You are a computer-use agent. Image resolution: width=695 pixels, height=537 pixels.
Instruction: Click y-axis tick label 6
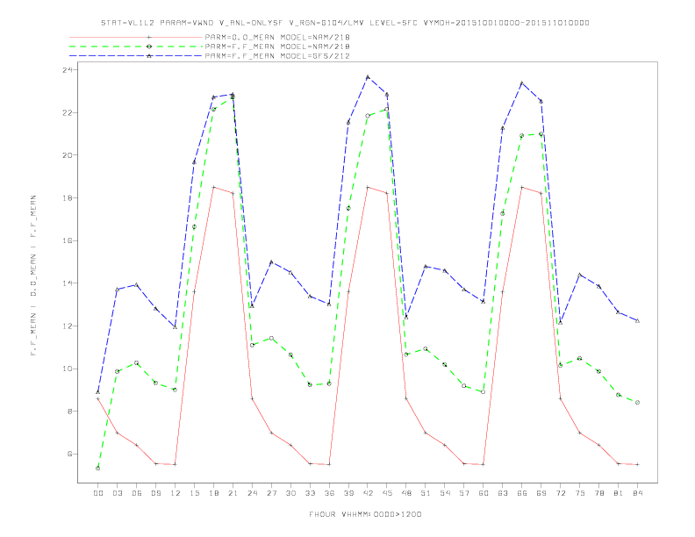coord(70,455)
